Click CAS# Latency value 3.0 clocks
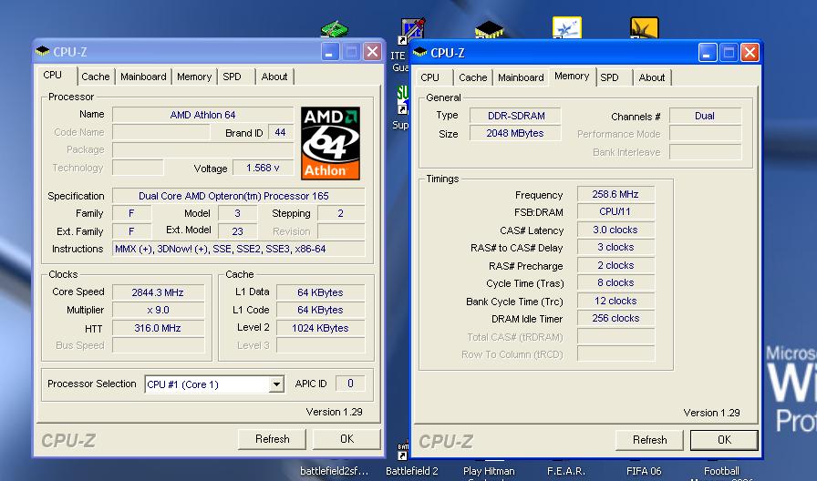The width and height of the screenshot is (817, 481). tap(615, 230)
